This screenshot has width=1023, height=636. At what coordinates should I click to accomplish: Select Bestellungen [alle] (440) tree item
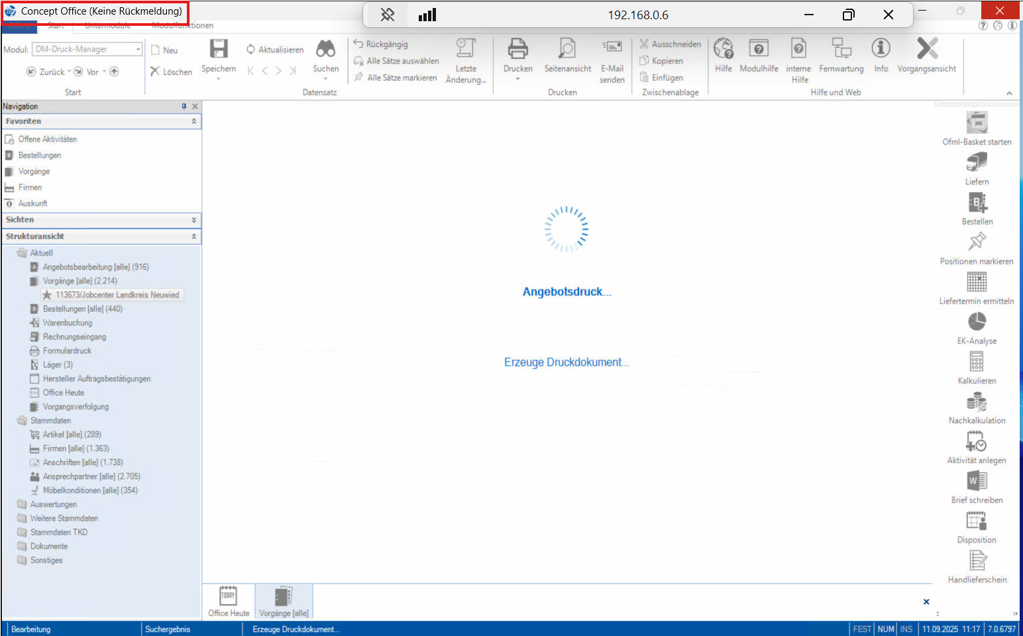tap(82, 309)
